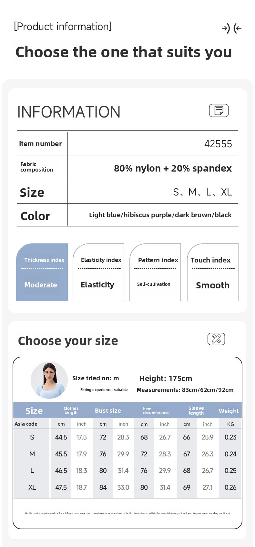Viewport: 255px width, 547px height.
Task: Click the Weight column header
Action: 229,411
